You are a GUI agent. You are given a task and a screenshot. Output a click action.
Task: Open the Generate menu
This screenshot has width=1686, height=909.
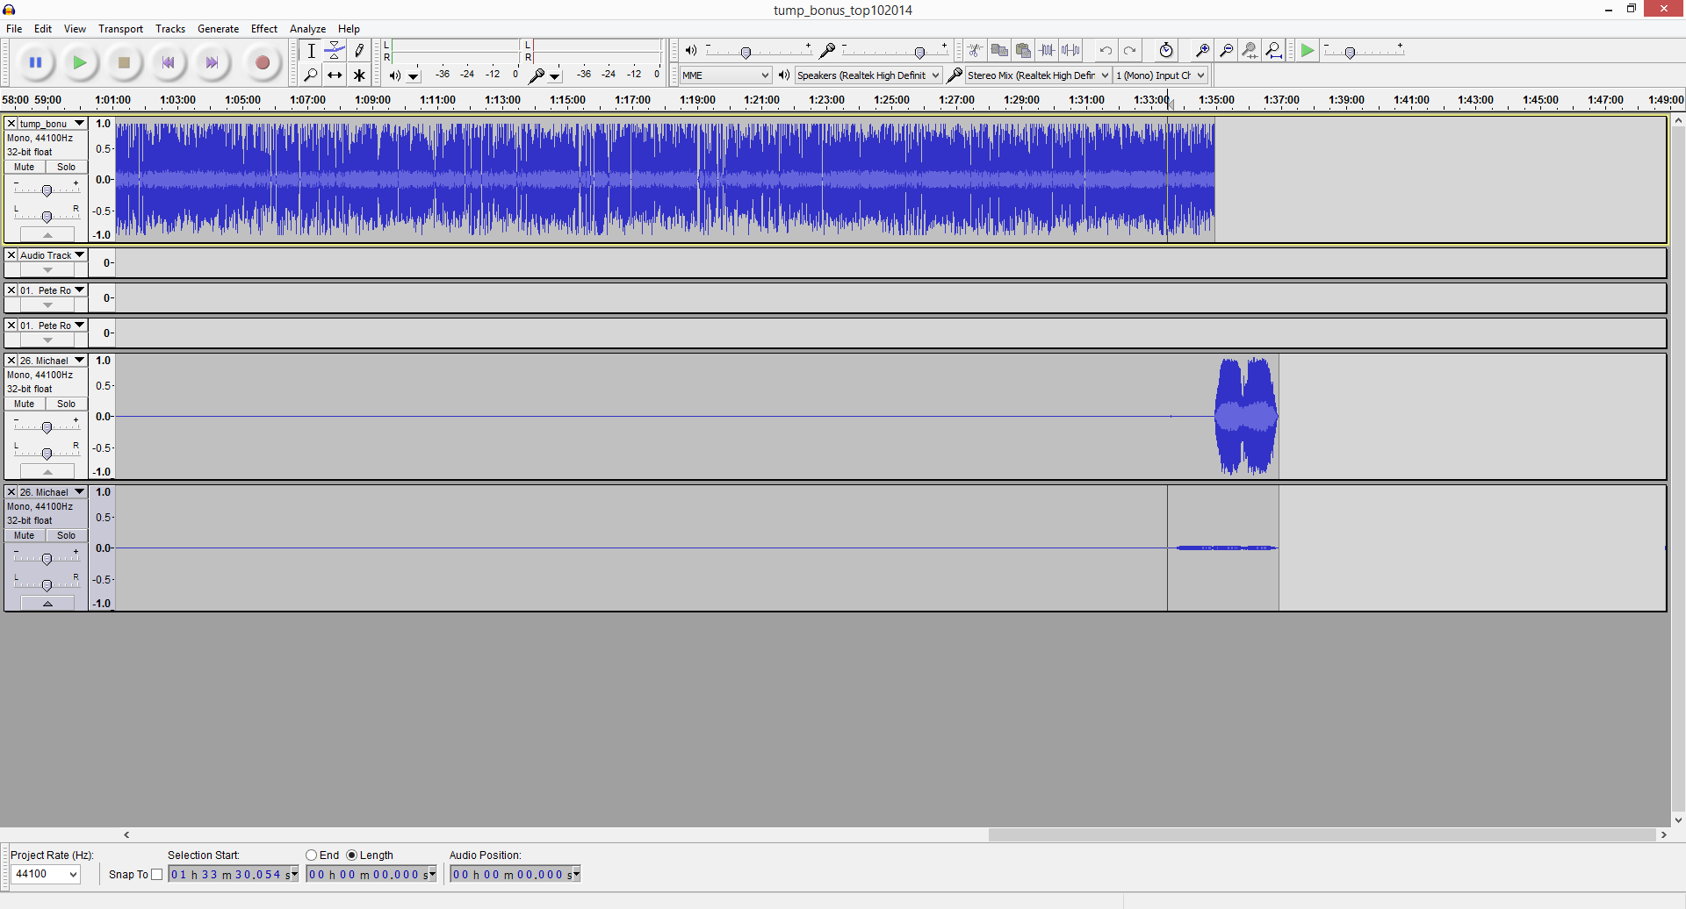pyautogui.click(x=218, y=28)
